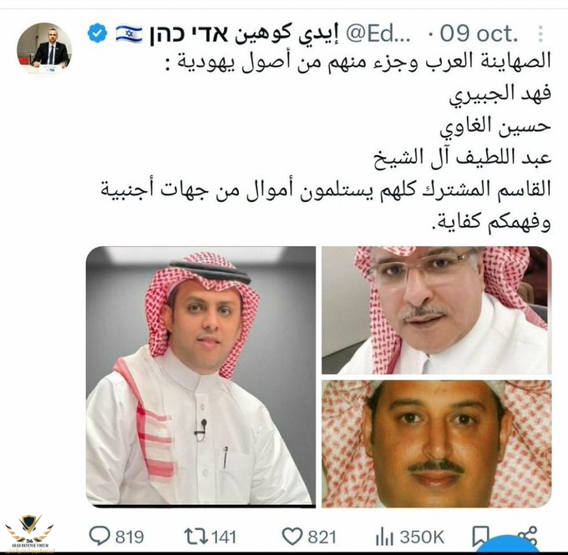This screenshot has width=568, height=555.
Task: Open the large left photo of the man with the lapel mic
Action: click(200, 376)
